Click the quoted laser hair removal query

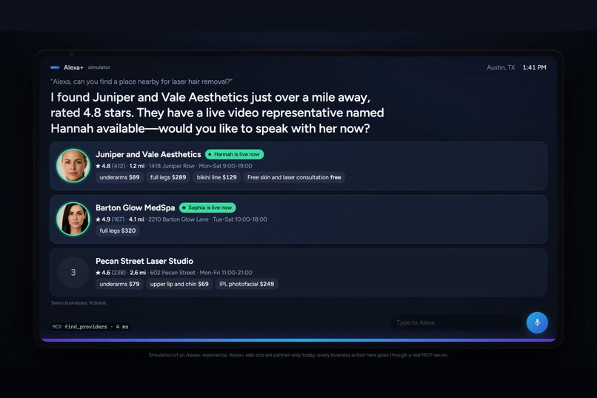tap(141, 82)
